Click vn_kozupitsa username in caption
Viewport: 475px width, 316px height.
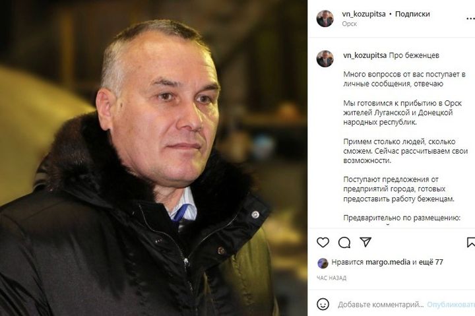coord(365,55)
